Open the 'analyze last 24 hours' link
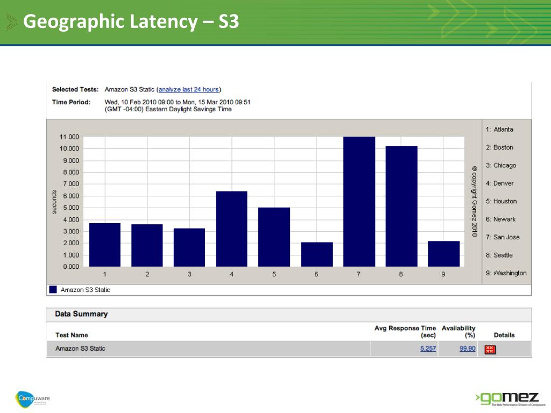The width and height of the screenshot is (551, 413). point(189,90)
